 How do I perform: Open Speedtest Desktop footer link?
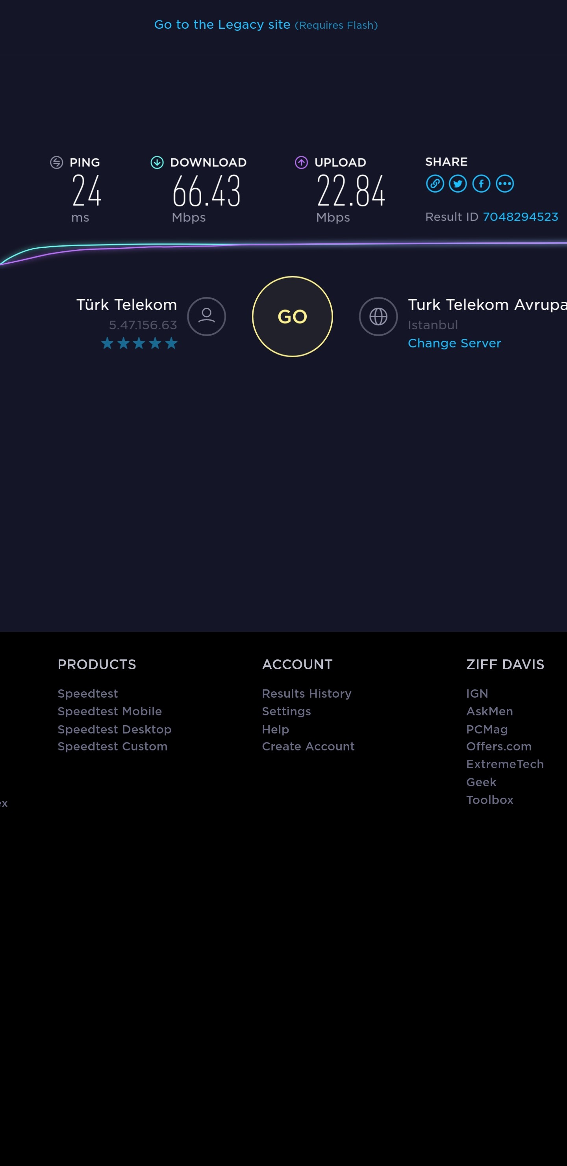pyautogui.click(x=115, y=729)
